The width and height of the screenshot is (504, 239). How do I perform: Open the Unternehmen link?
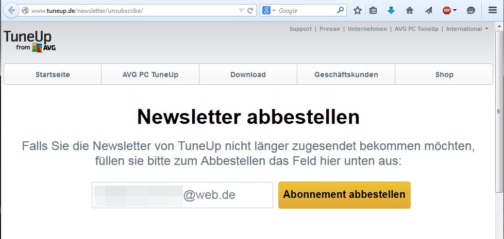click(367, 29)
